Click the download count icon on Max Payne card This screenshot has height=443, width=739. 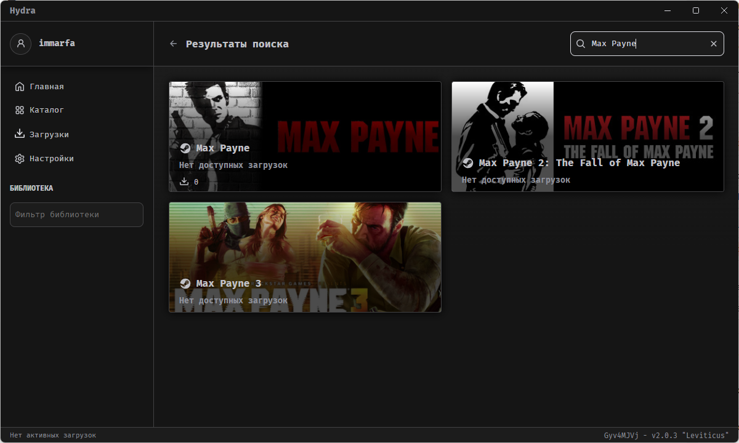[184, 182]
